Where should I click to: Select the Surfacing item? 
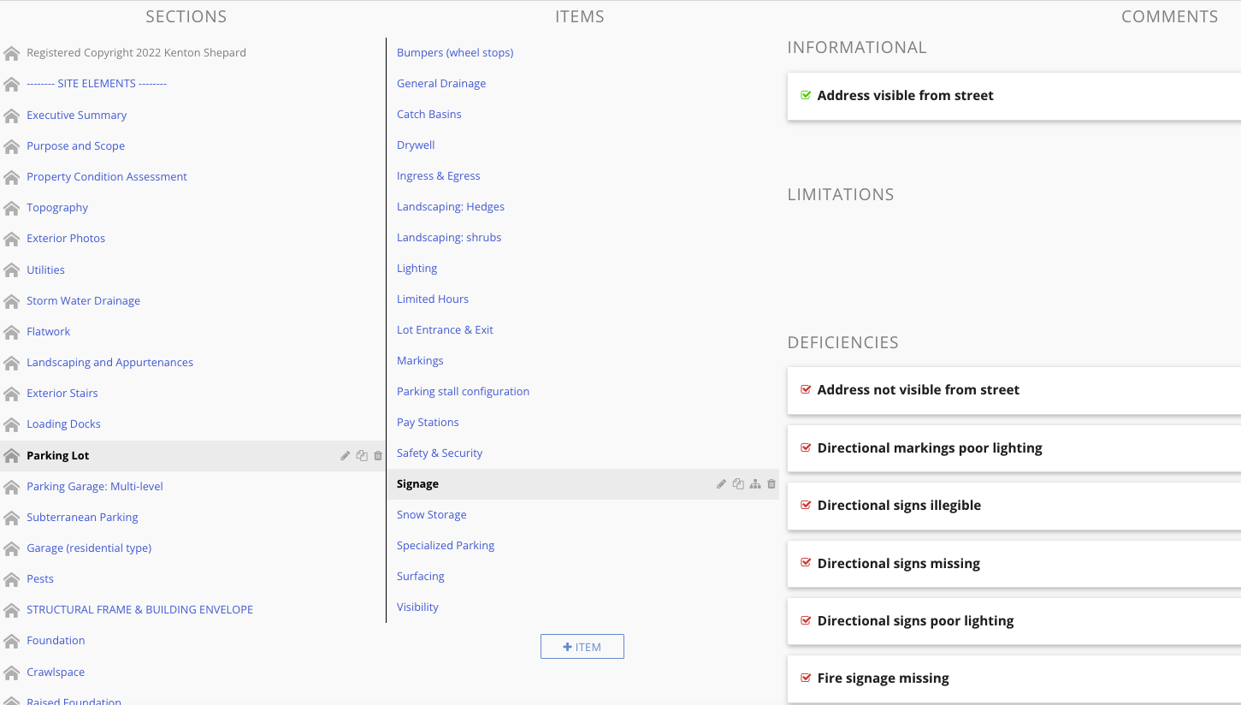(421, 577)
